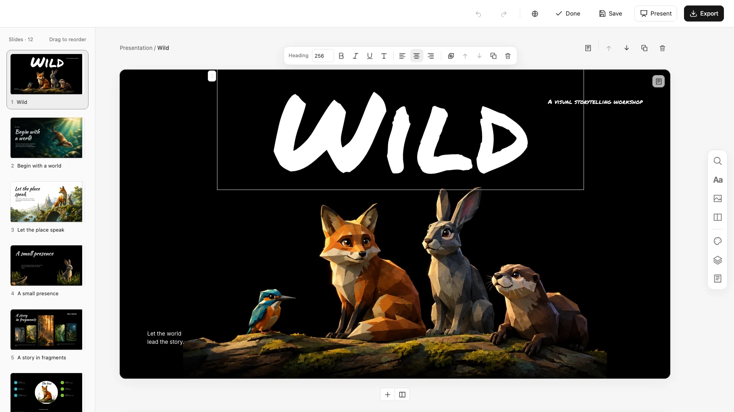Select slide 4 A small presence
Viewport: 734px width, 412px height.
(47, 271)
